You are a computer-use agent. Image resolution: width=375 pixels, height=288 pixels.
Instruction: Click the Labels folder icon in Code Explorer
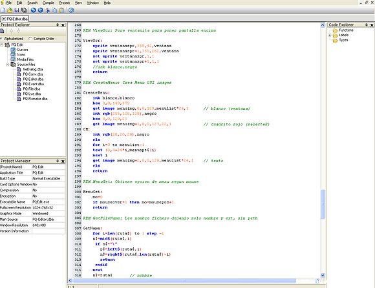click(x=336, y=36)
